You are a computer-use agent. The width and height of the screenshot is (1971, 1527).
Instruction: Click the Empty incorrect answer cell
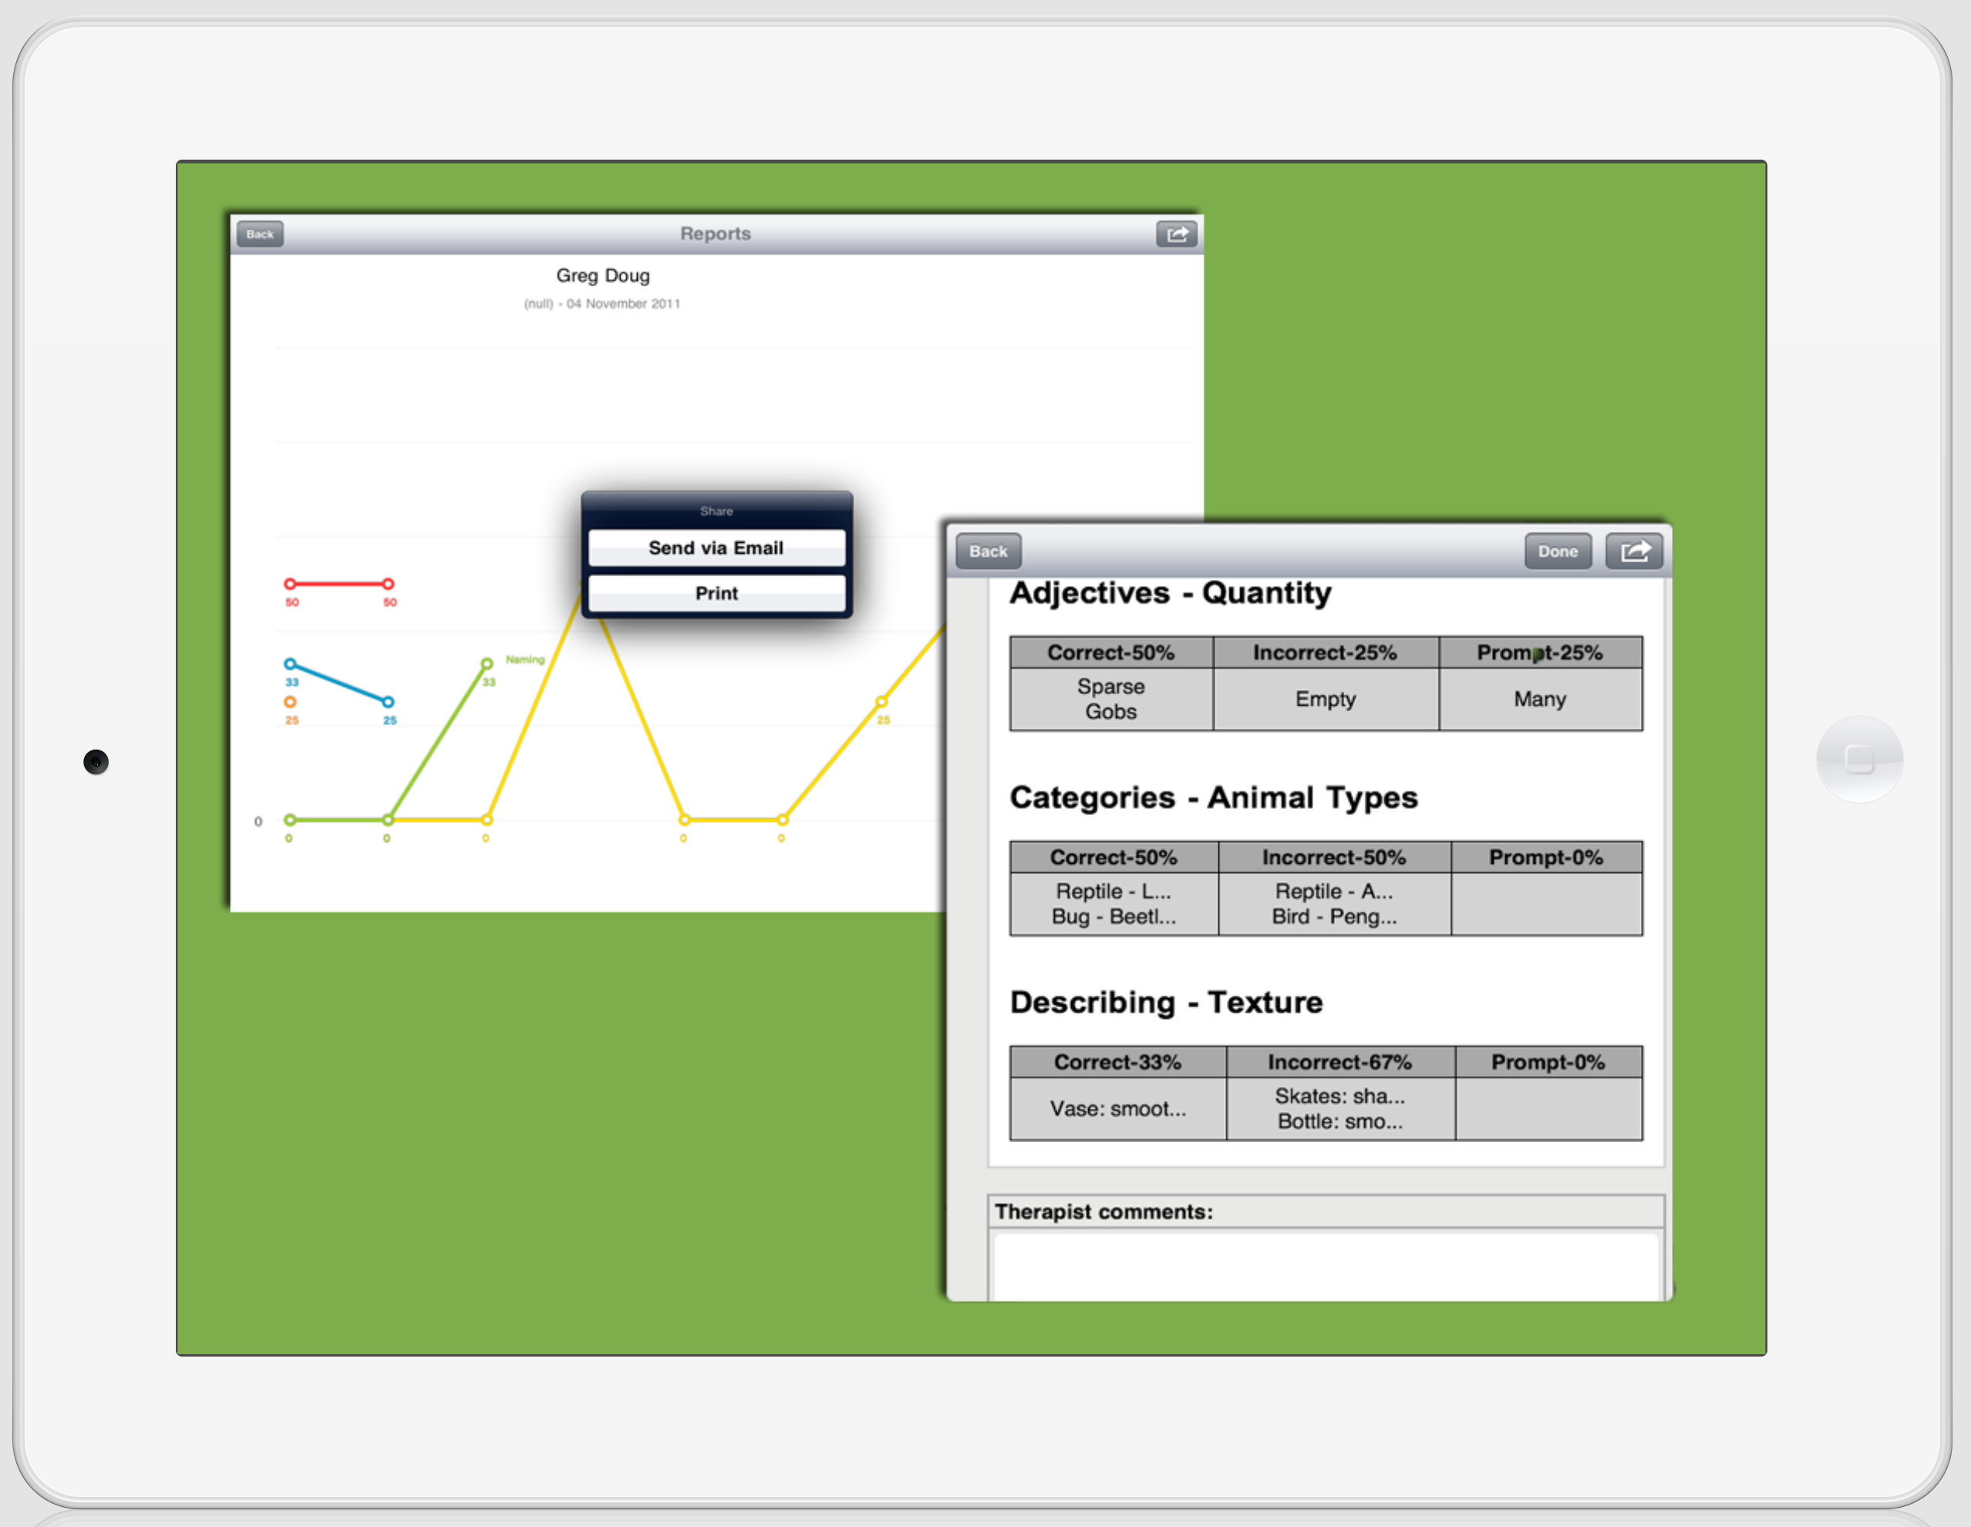[x=1325, y=699]
